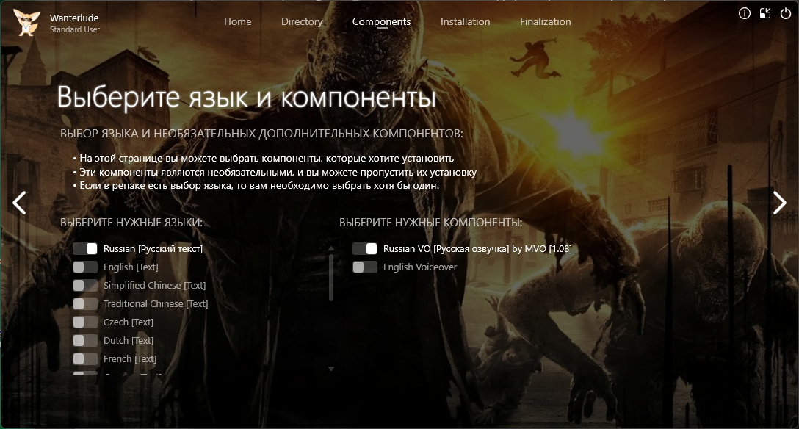This screenshot has height=429, width=799.
Task: Switch on Dutch [Text] language
Action: pyautogui.click(x=85, y=340)
